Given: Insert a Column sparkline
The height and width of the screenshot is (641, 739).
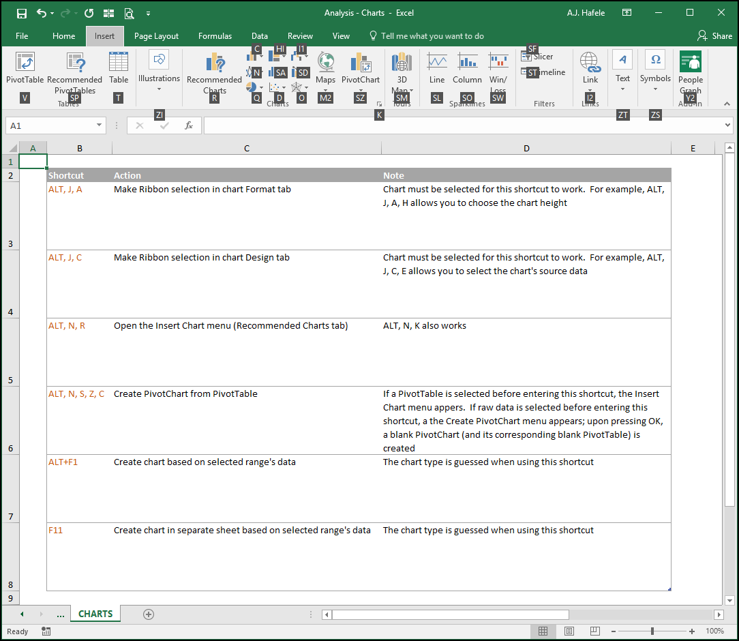Looking at the screenshot, I should pyautogui.click(x=467, y=68).
